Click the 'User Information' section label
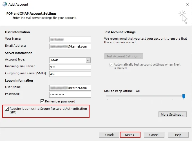The image size is (192, 141). click(17, 32)
